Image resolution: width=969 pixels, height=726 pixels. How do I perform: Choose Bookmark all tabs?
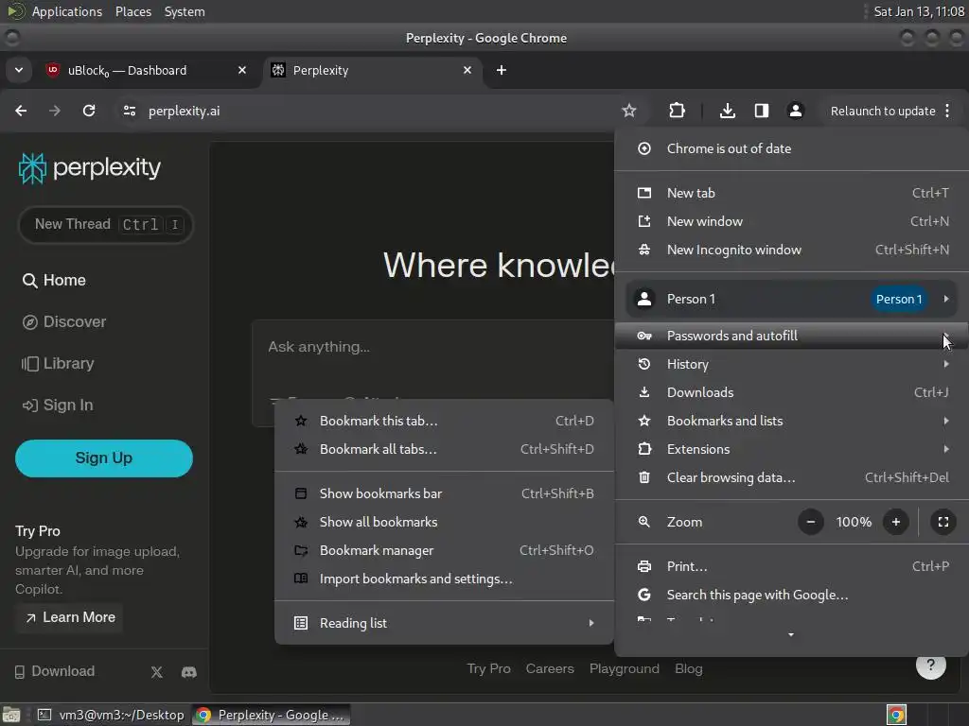445,449
